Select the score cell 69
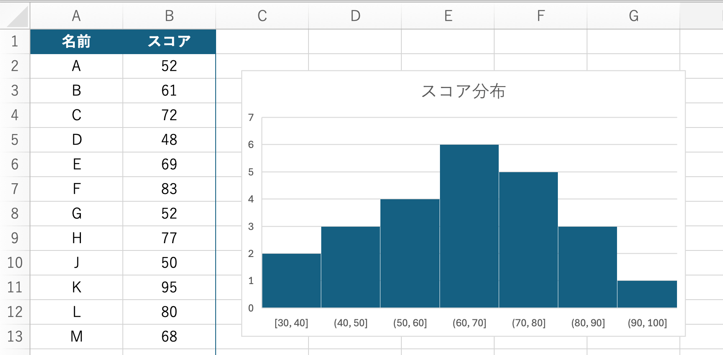Screen dimensions: 723x355 pos(169,164)
